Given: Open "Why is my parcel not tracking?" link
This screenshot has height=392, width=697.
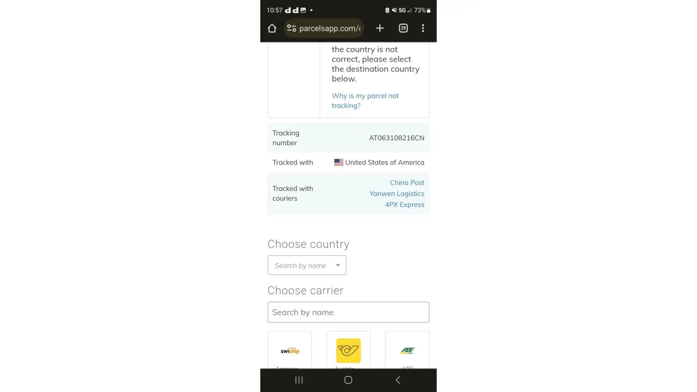Looking at the screenshot, I should tap(365, 101).
